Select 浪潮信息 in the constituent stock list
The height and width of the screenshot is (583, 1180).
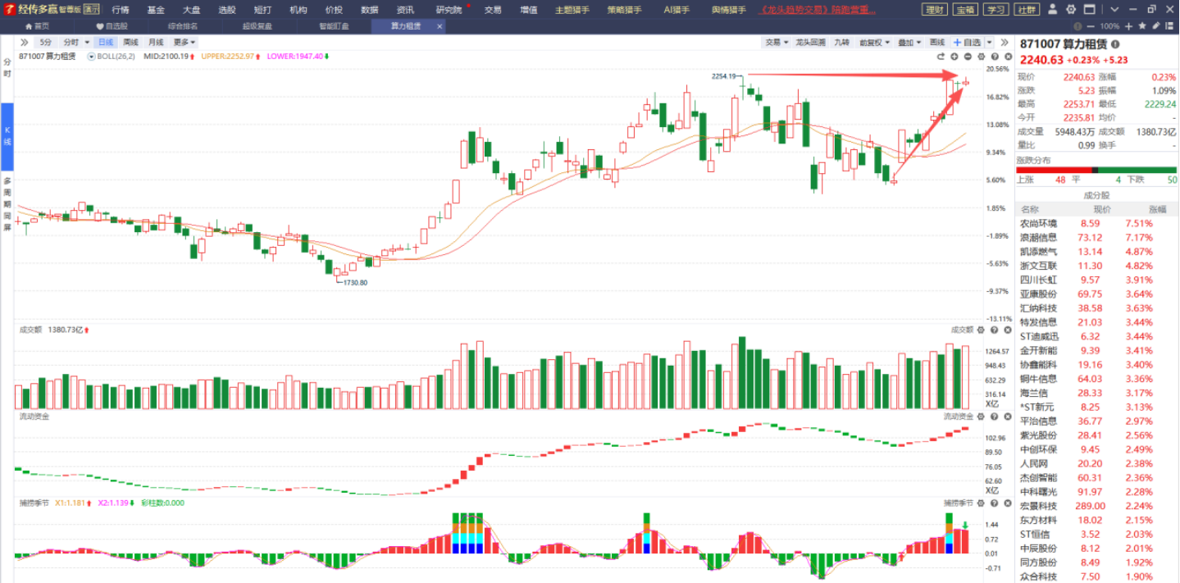pos(1037,238)
